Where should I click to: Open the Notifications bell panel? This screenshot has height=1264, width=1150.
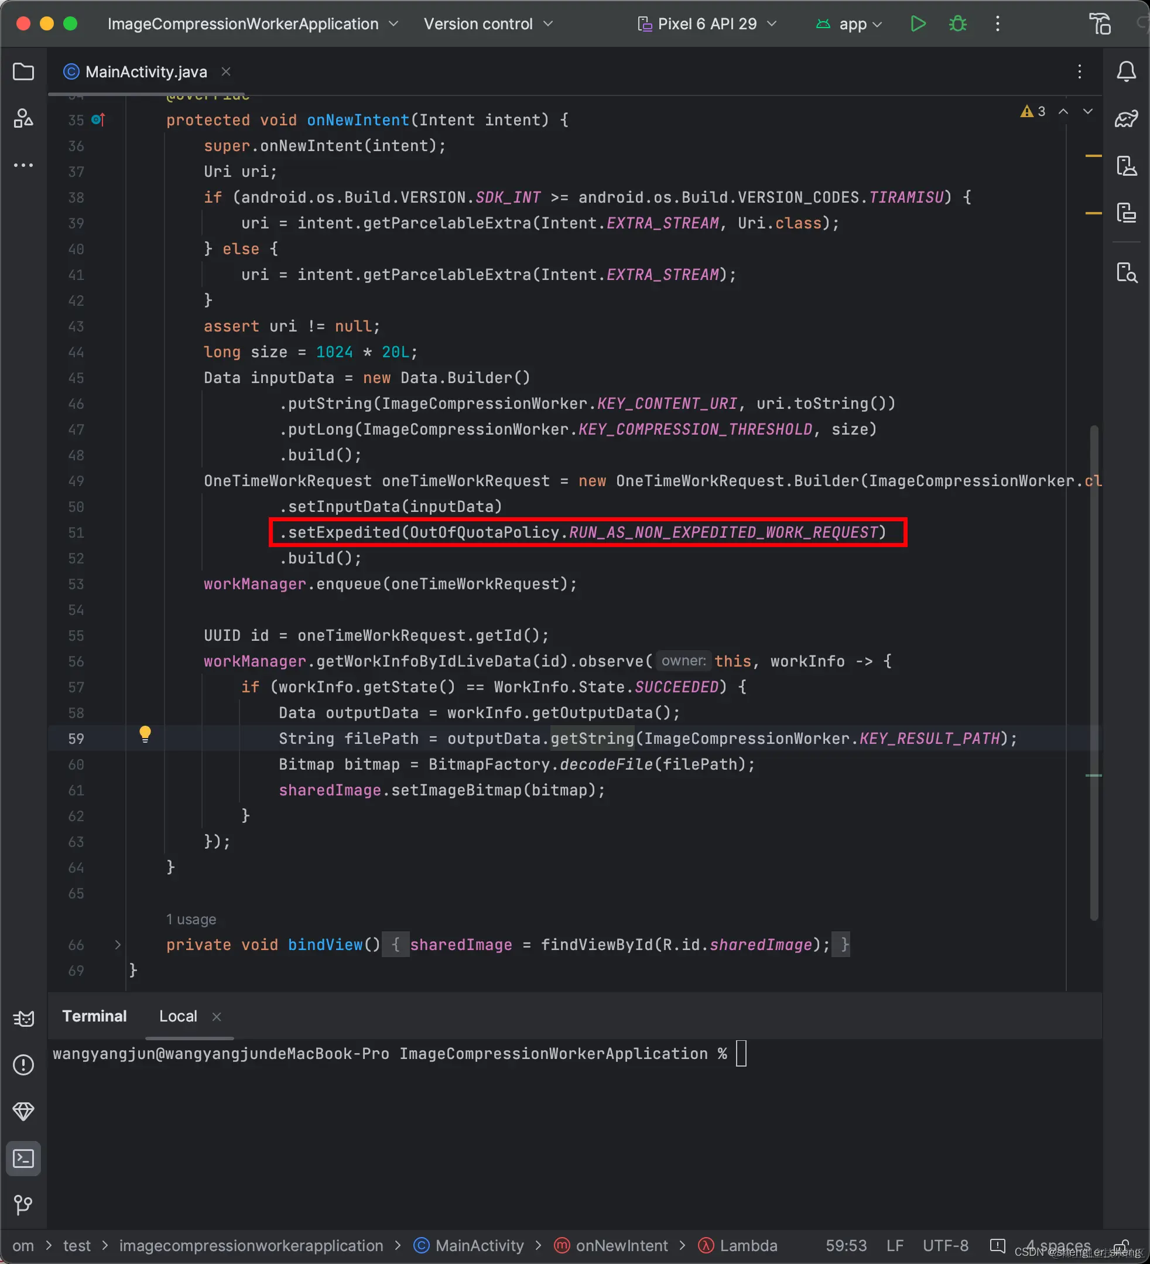[x=1126, y=71]
